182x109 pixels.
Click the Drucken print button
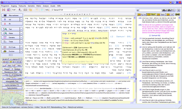coord(10,51)
